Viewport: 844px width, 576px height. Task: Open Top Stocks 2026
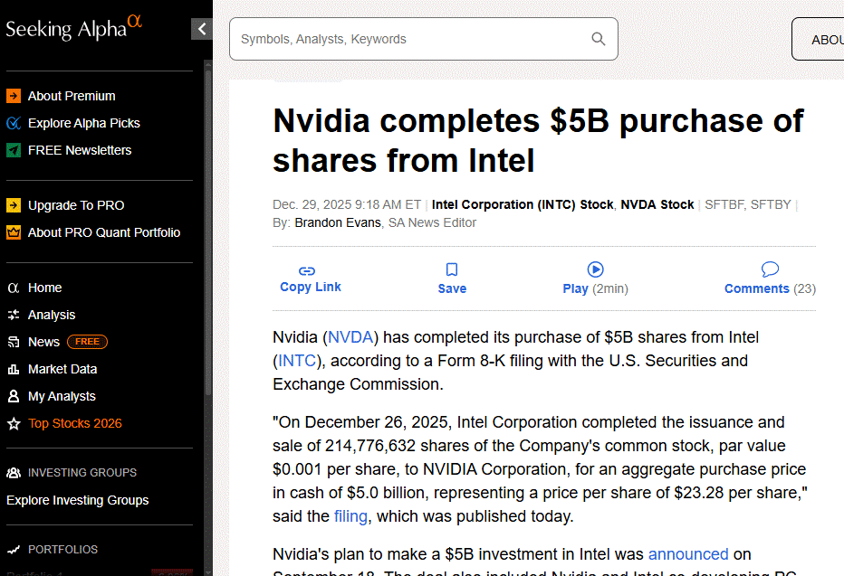tap(74, 423)
